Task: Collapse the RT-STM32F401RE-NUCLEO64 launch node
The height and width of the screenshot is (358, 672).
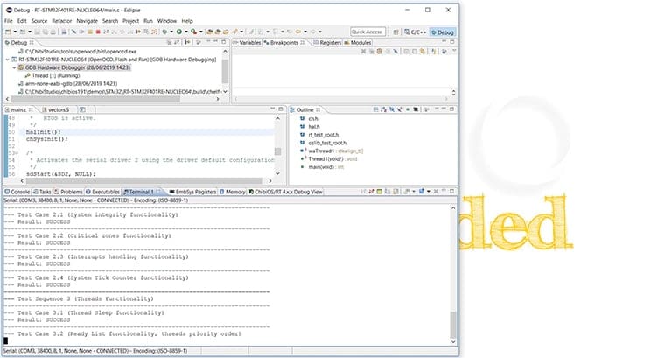Action: click(x=8, y=60)
